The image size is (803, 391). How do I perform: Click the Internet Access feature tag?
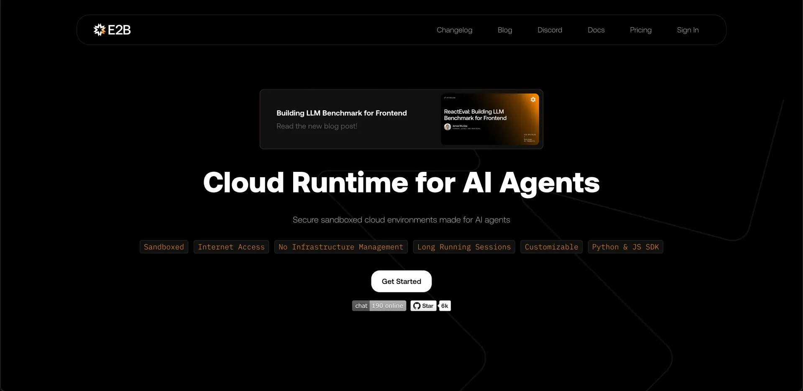click(x=231, y=247)
